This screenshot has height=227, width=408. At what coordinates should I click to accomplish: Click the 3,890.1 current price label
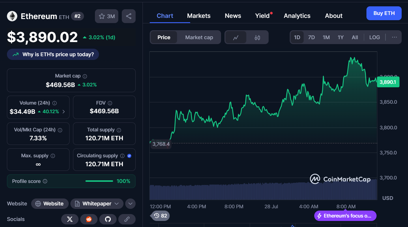click(x=388, y=82)
